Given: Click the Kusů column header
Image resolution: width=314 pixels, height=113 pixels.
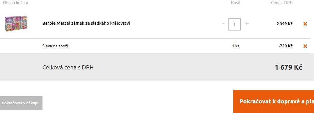Looking at the screenshot, I should 235,3.
